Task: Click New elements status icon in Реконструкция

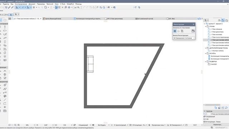Action: pos(182,31)
